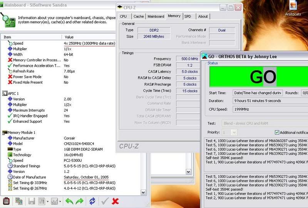This screenshot has height=208, width=308.
Task: Switch to the CPU tab in CPU-Z
Action: click(x=124, y=16)
